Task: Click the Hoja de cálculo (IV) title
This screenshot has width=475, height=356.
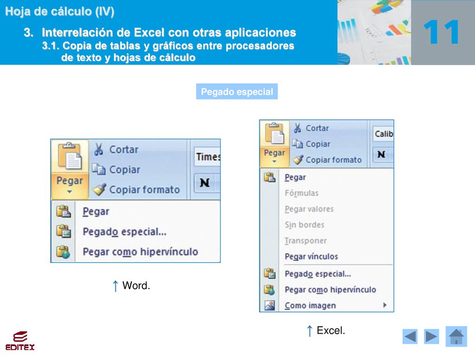Action: coord(60,12)
